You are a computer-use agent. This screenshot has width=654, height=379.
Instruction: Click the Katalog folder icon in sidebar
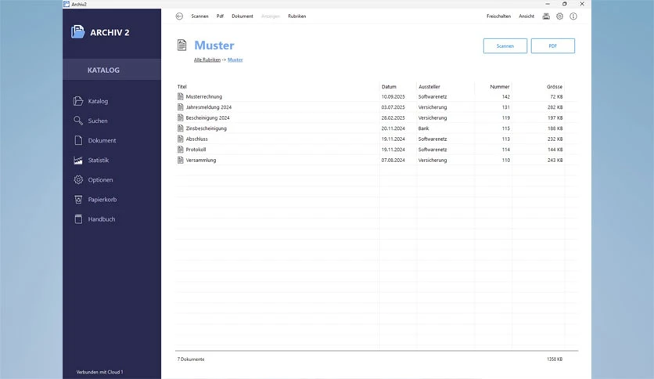pyautogui.click(x=78, y=101)
